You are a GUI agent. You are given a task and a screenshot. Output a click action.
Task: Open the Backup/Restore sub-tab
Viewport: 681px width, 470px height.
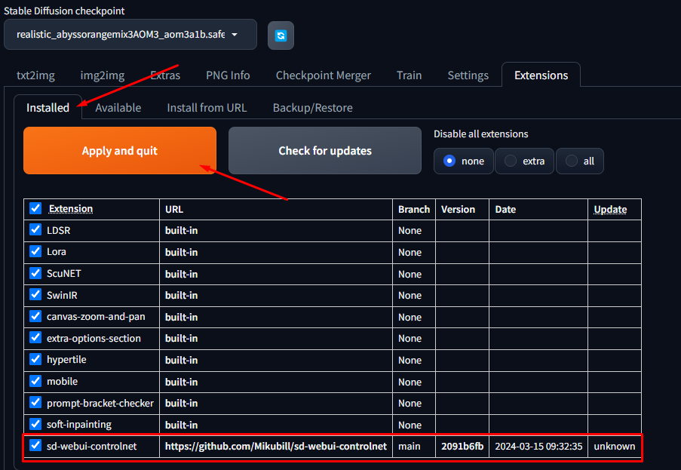point(312,108)
